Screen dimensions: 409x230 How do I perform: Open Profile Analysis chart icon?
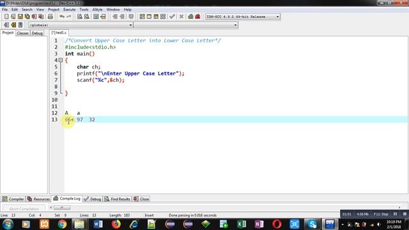click(x=190, y=17)
